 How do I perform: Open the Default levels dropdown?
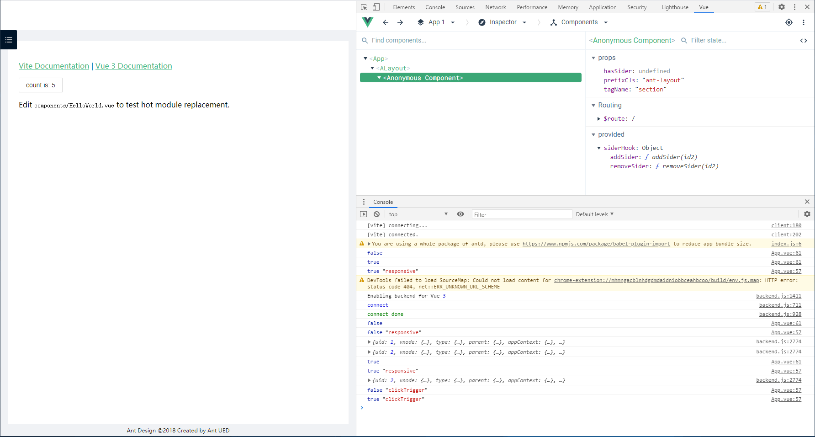(x=594, y=214)
